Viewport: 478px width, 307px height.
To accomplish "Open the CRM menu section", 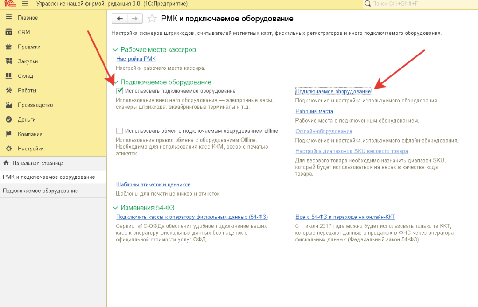I will tap(53, 32).
